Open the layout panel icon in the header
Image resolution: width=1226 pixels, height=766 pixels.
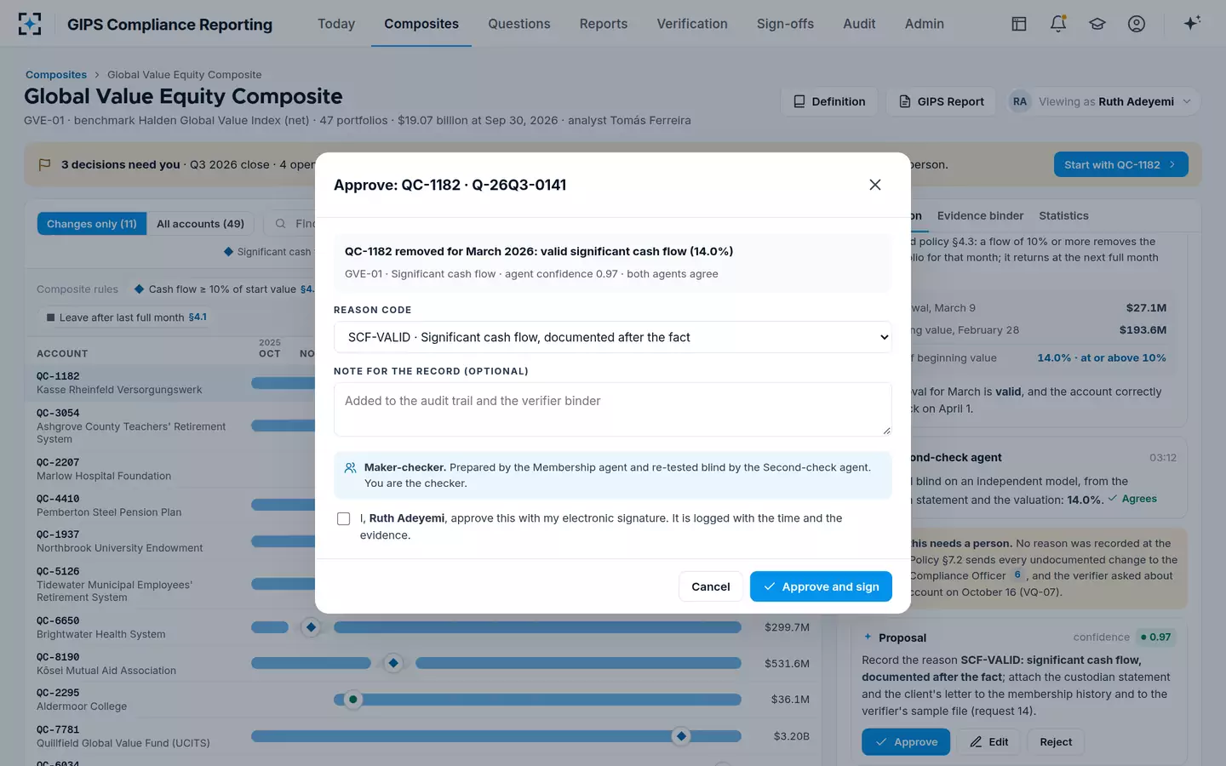coord(1019,24)
